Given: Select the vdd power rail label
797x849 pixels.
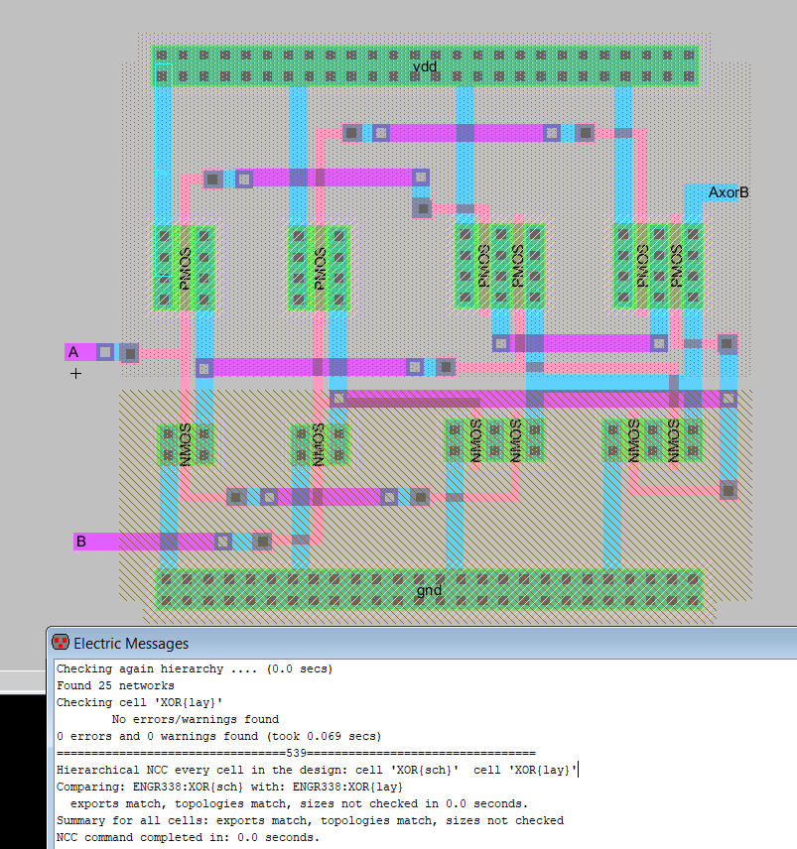Looking at the screenshot, I should pyautogui.click(x=425, y=66).
